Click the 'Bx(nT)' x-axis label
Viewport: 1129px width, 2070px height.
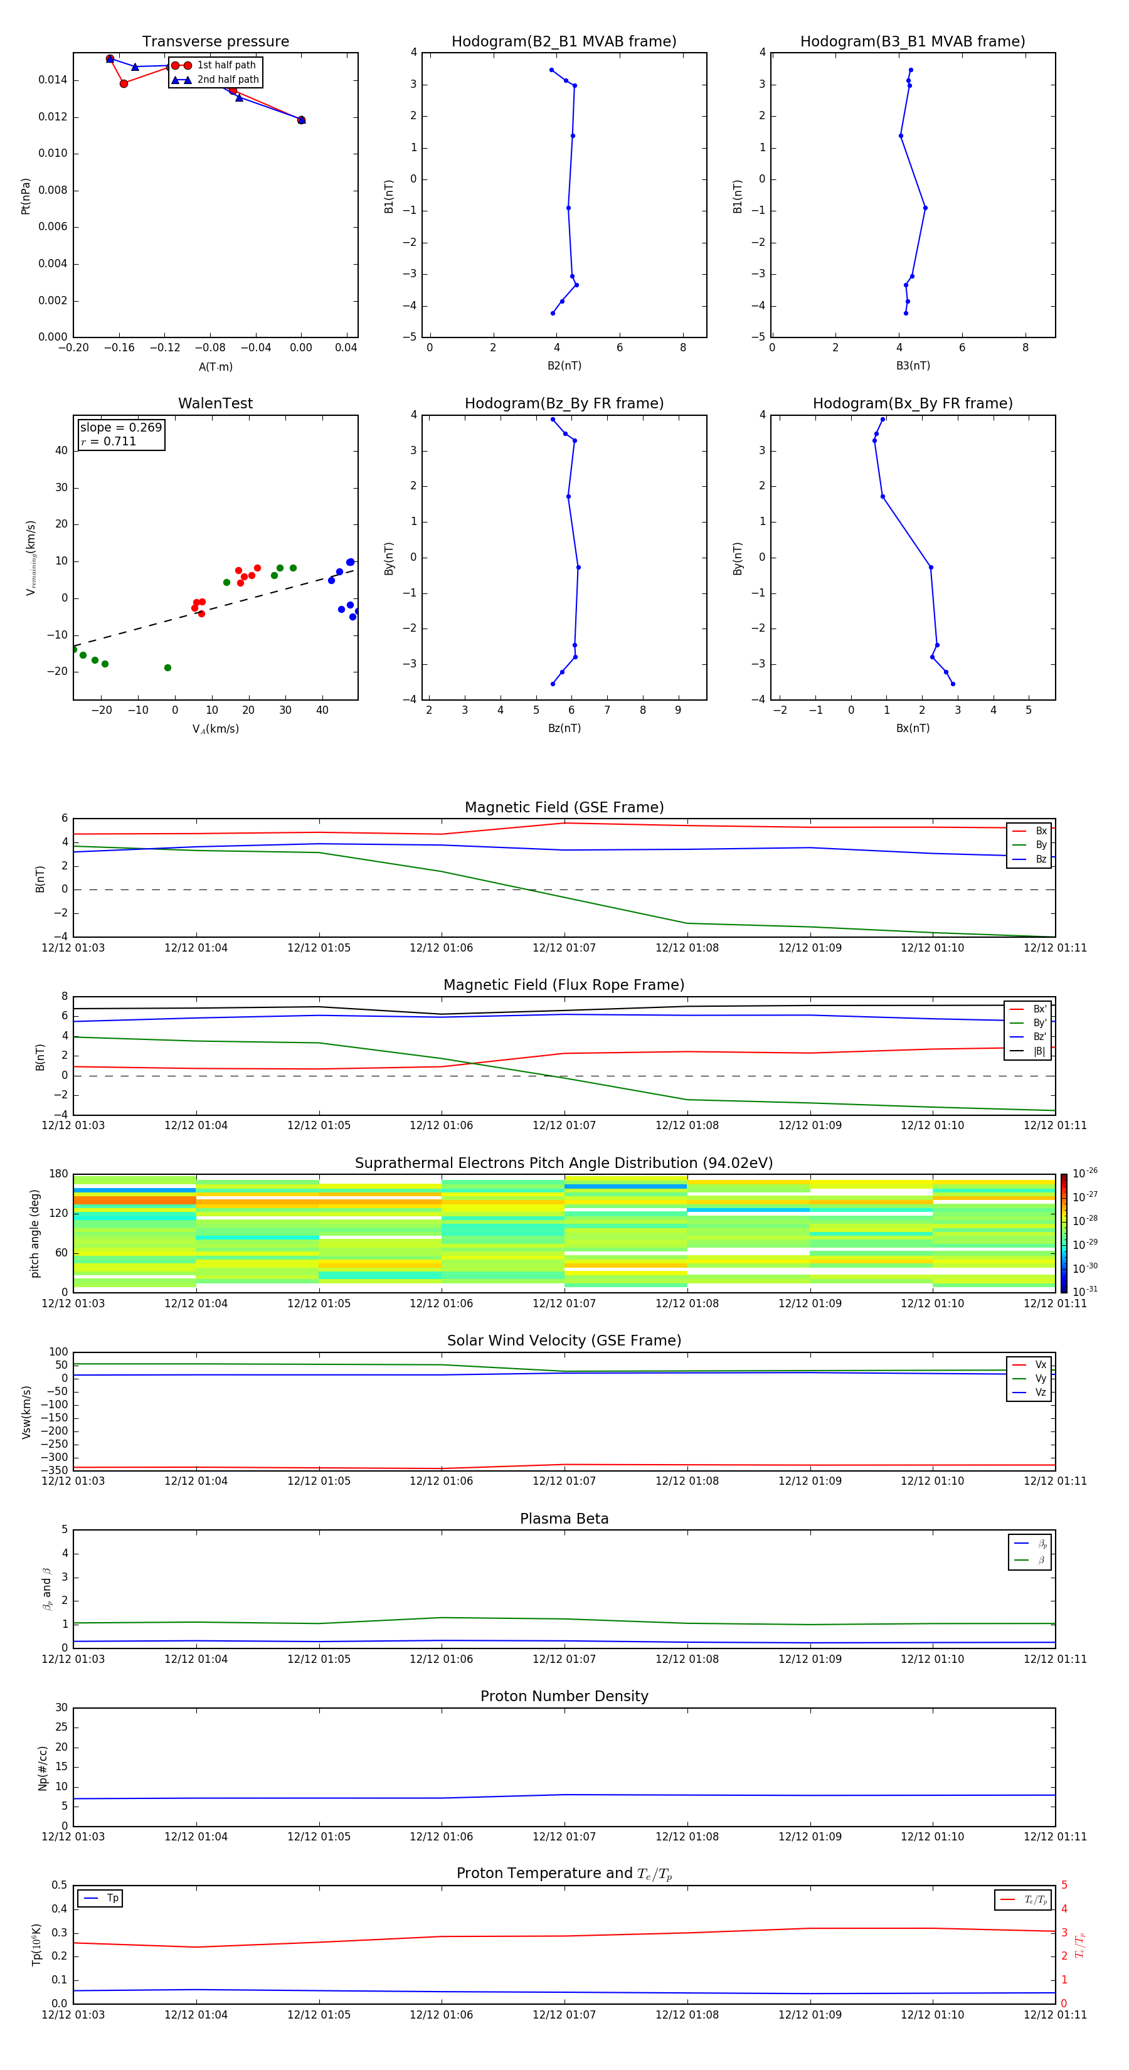(913, 728)
